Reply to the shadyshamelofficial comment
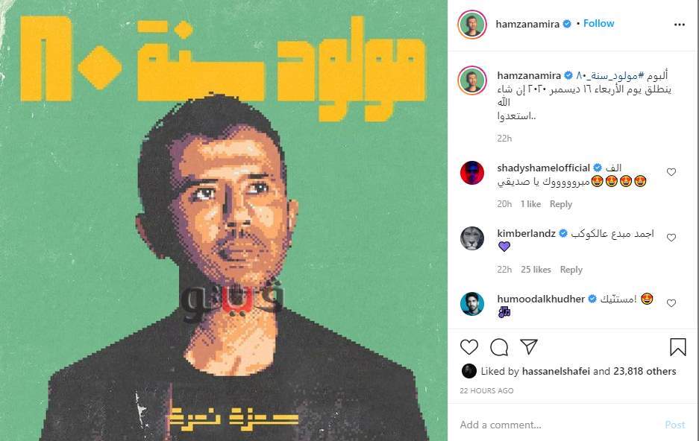The width and height of the screenshot is (699, 441). [x=561, y=204]
